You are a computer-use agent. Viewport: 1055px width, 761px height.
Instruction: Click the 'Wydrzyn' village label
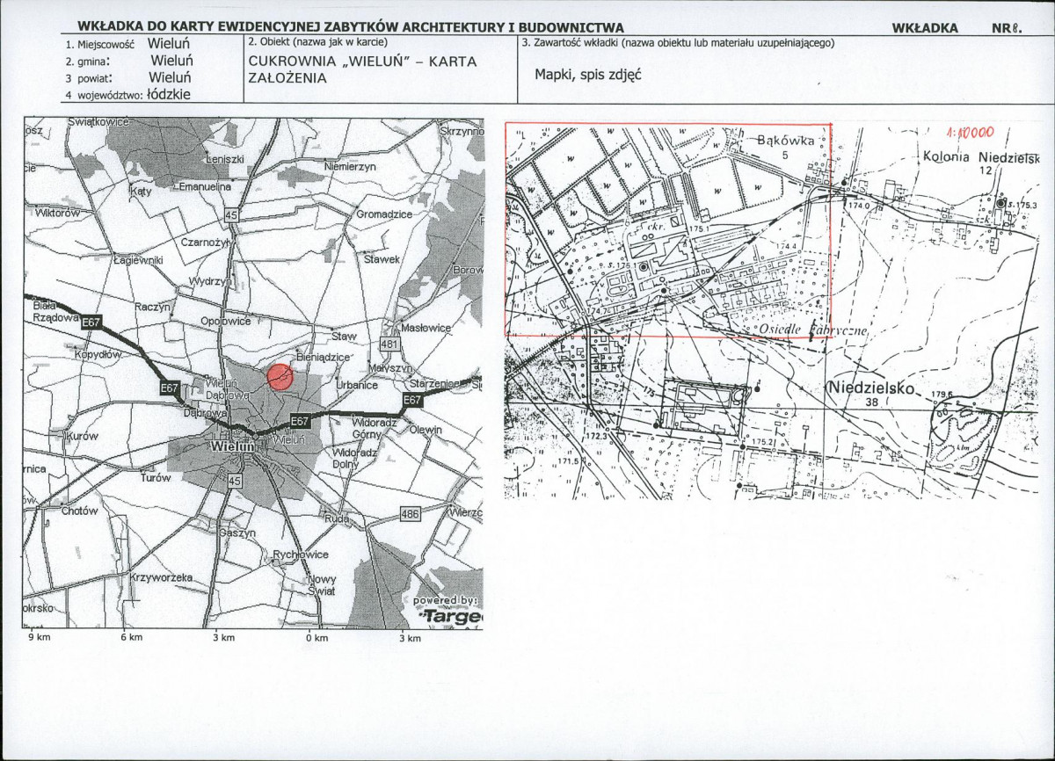point(210,282)
